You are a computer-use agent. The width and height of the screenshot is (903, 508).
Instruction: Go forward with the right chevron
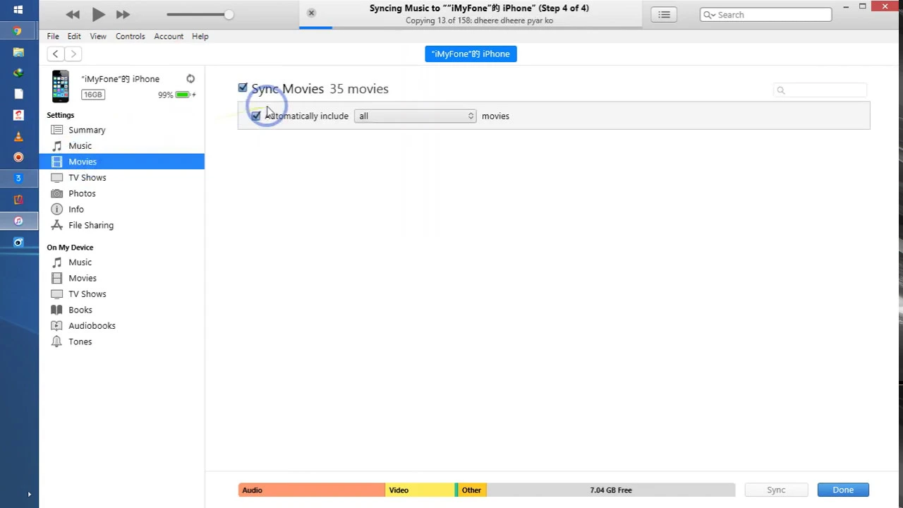click(73, 54)
